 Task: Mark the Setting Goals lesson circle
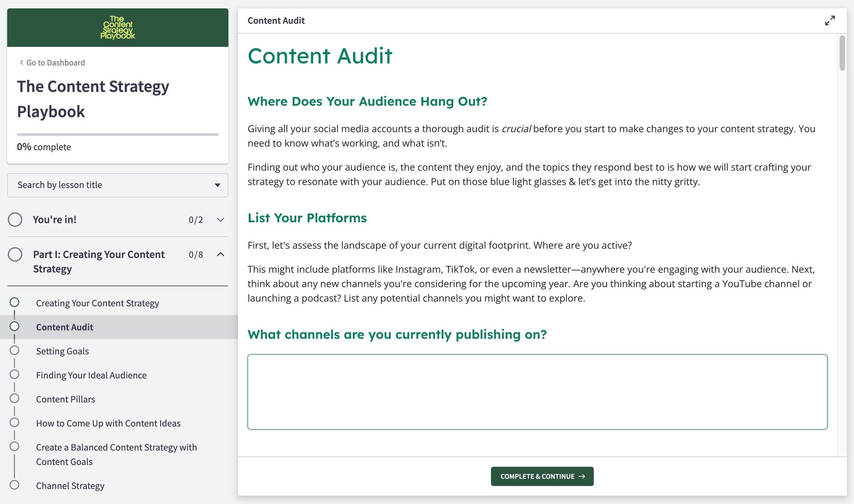[15, 350]
